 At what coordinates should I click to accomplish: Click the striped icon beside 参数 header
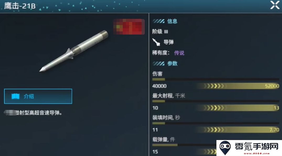(x=158, y=64)
